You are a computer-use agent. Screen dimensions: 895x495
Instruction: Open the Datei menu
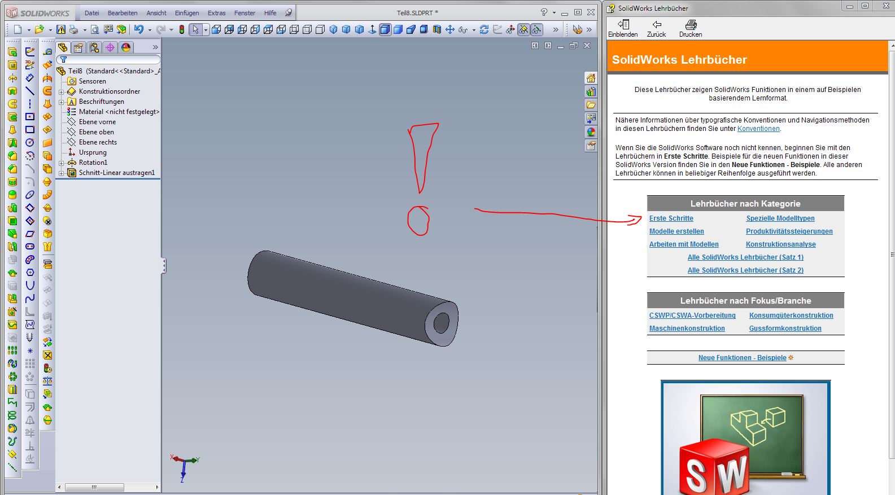pyautogui.click(x=92, y=13)
